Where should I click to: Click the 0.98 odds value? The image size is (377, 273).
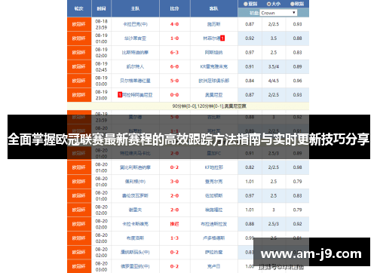pyautogui.click(x=297, y=167)
